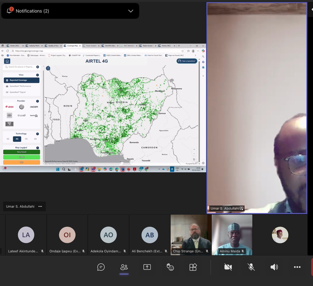313x286 pixels.
Task: Choose the MTN provider logo
Action: 9,115
